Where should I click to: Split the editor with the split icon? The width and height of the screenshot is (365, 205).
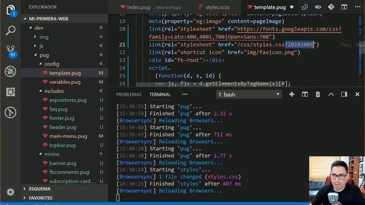(x=344, y=7)
